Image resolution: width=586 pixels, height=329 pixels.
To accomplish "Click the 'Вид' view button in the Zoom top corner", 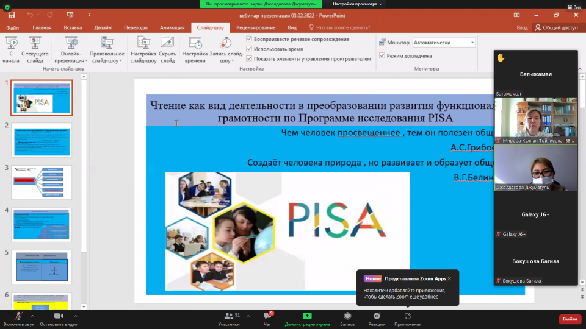I will click(574, 7).
